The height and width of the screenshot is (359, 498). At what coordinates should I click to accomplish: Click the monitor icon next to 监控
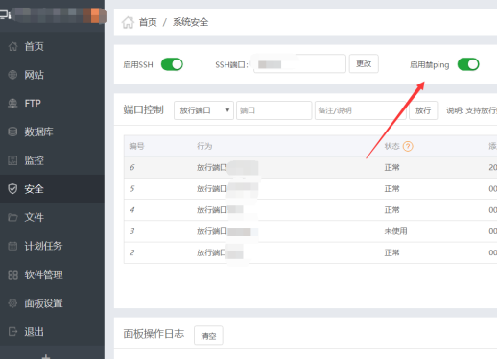coord(12,160)
